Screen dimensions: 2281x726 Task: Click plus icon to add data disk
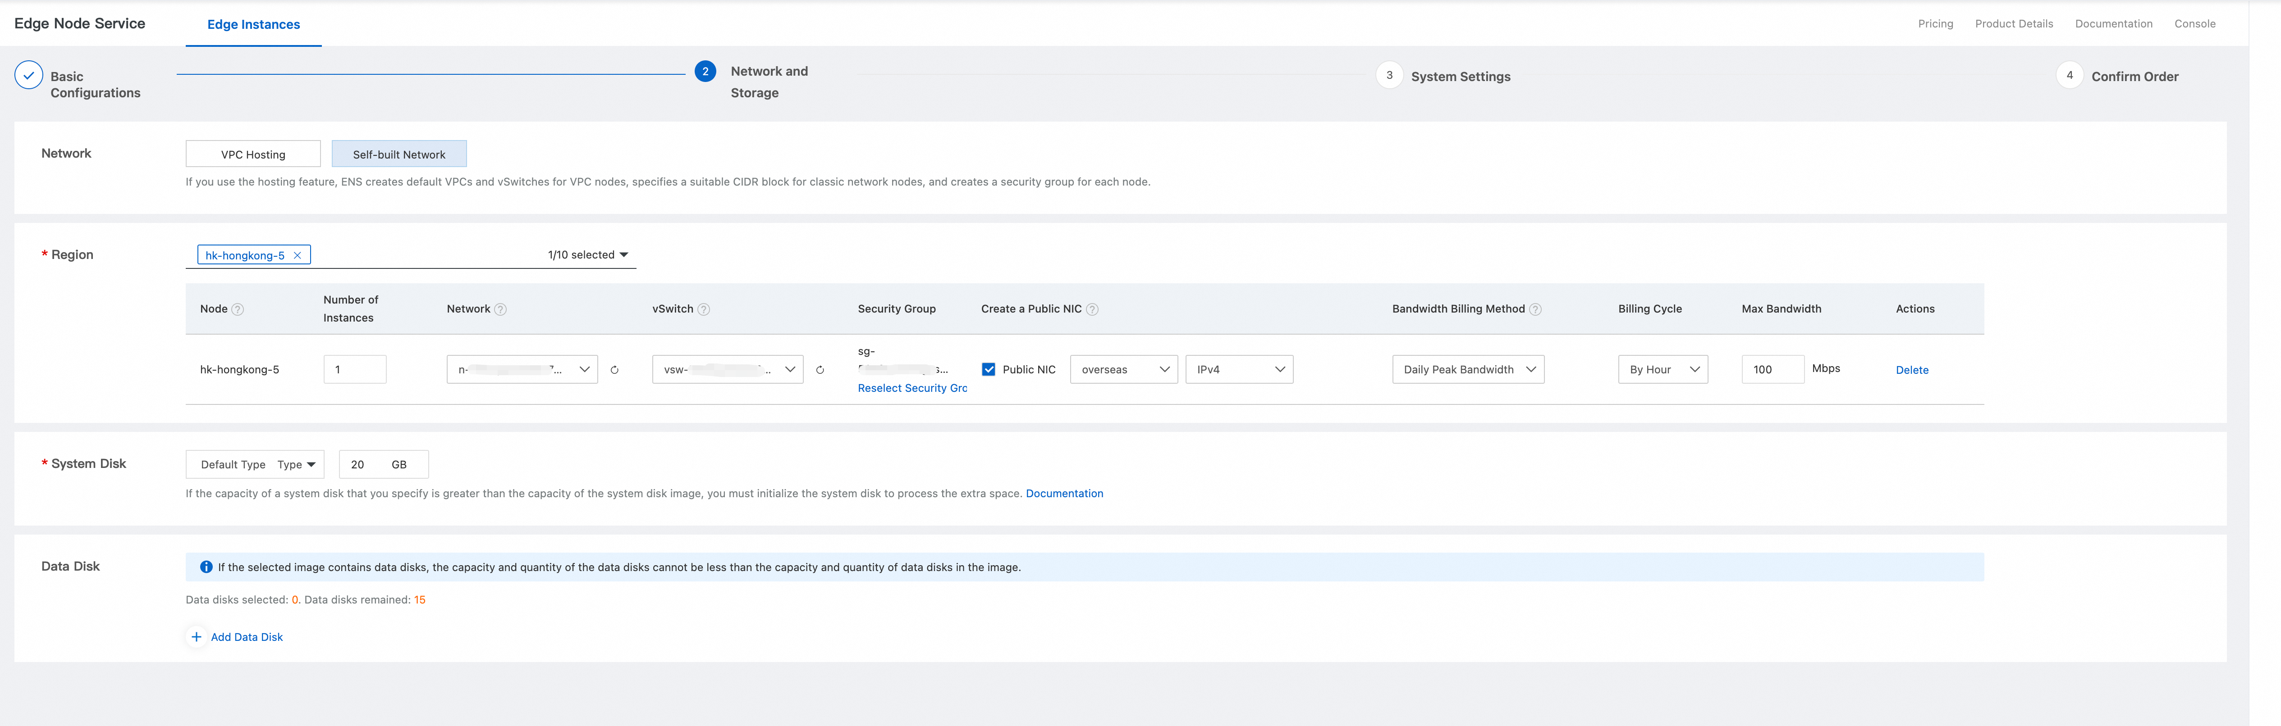tap(197, 637)
